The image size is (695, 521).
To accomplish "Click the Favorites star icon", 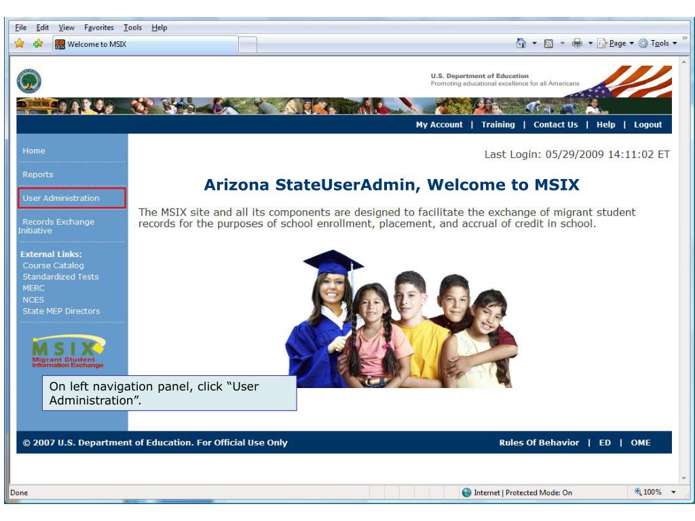I will (x=20, y=43).
